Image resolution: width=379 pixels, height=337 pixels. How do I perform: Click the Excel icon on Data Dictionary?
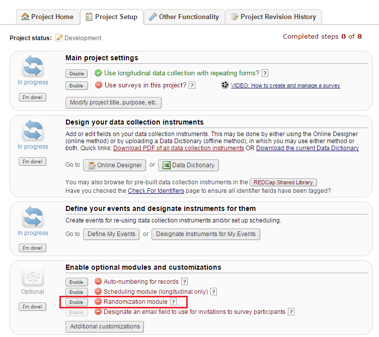point(167,165)
